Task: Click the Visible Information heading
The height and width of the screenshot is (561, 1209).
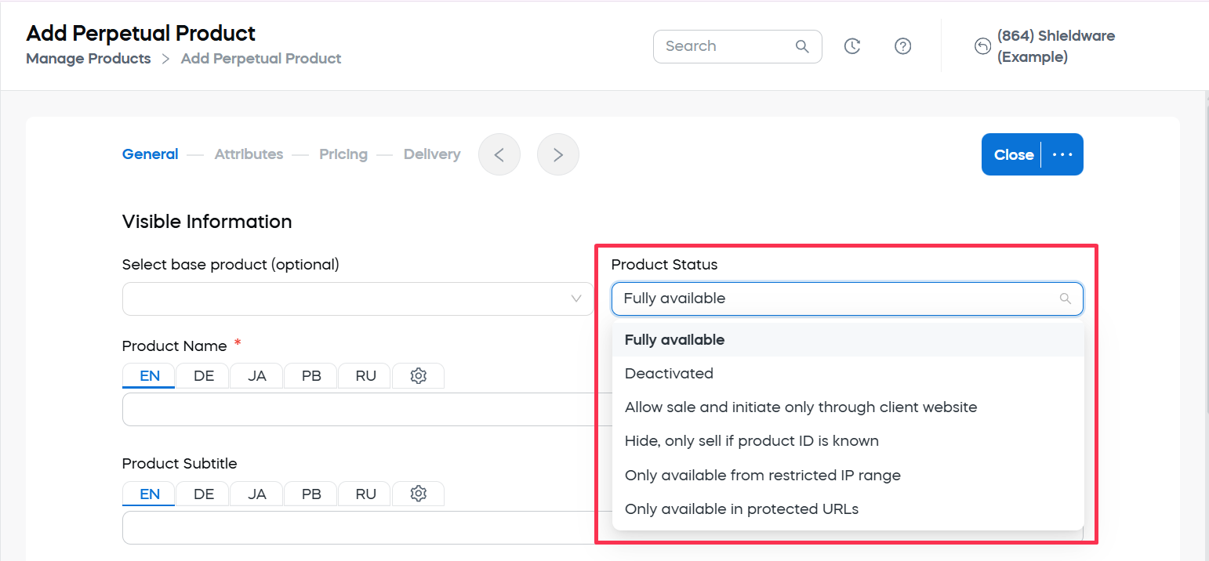Action: tap(207, 222)
